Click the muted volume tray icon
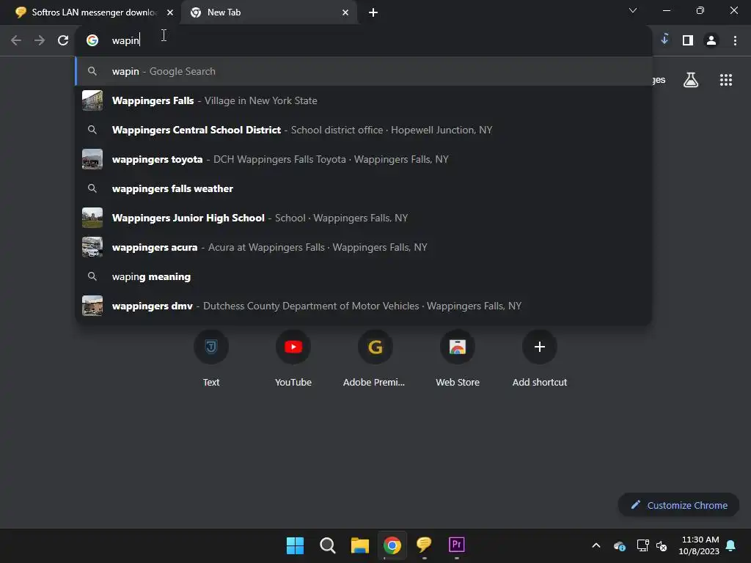 click(662, 545)
